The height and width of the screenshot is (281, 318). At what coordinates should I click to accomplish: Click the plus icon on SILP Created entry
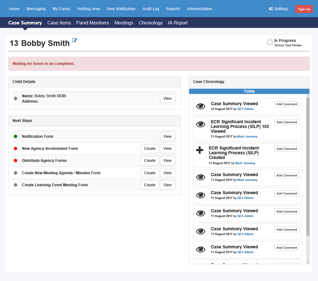point(200,150)
